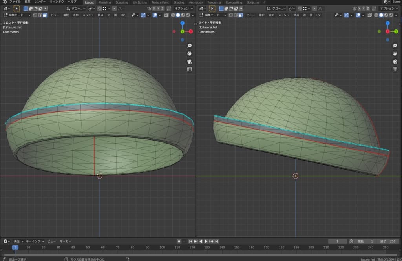Image resolution: width=402 pixels, height=261 pixels.
Task: Click the 終了 end frame field showing 250
Action: (x=389, y=241)
